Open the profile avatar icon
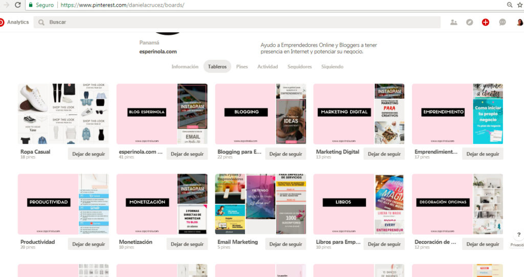The image size is (524, 277). point(520,23)
